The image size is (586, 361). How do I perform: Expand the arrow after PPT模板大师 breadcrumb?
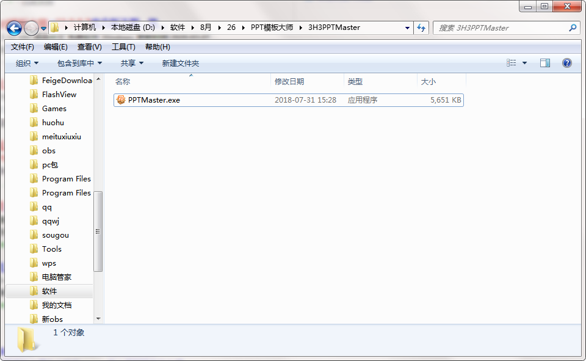pos(300,27)
